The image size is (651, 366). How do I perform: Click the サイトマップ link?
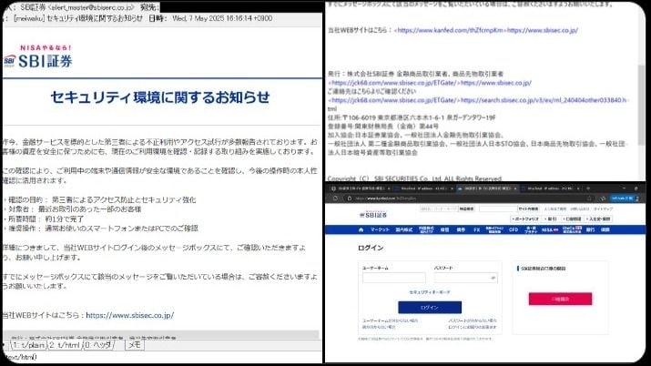point(603,208)
